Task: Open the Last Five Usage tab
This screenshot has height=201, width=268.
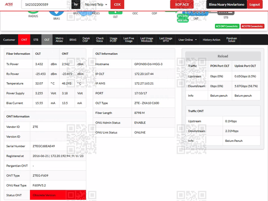Action: click(129, 40)
